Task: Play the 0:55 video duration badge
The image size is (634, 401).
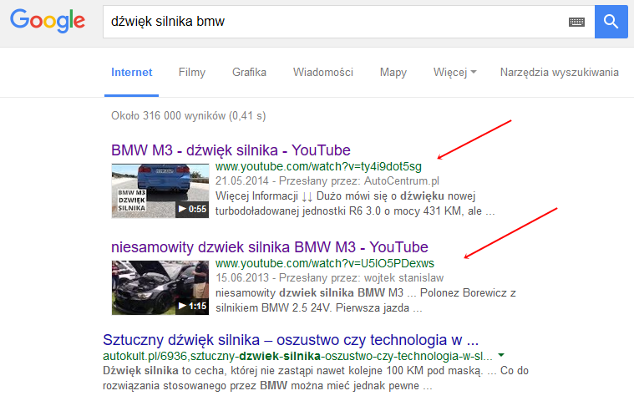Action: pos(192,209)
